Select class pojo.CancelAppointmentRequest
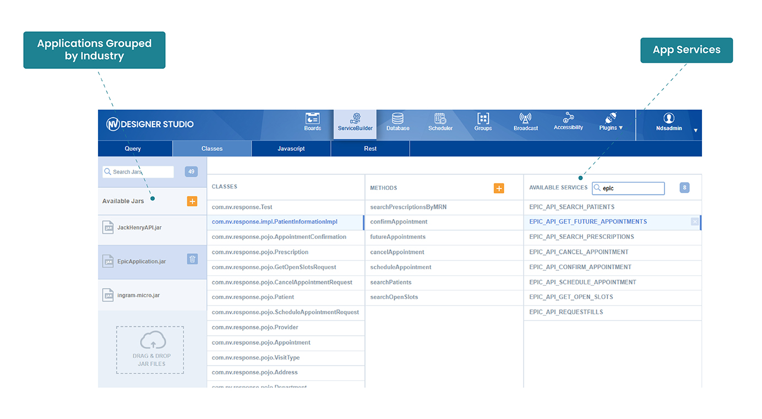The image size is (762, 419). (286, 282)
